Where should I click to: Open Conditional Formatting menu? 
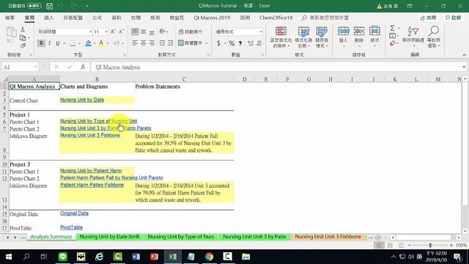click(x=281, y=37)
